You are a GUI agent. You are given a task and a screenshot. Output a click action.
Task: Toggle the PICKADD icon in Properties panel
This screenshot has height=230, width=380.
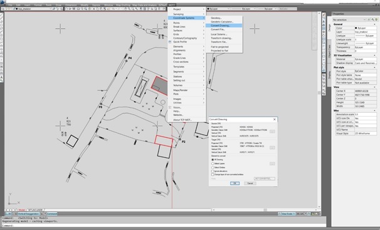pyautogui.click(x=369, y=19)
